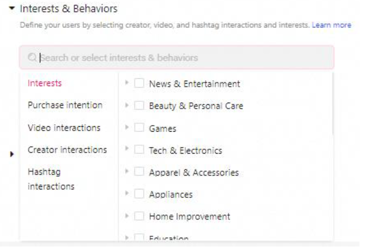Select the Interests category tab
Viewport: 365px width, 251px height.
[45, 83]
